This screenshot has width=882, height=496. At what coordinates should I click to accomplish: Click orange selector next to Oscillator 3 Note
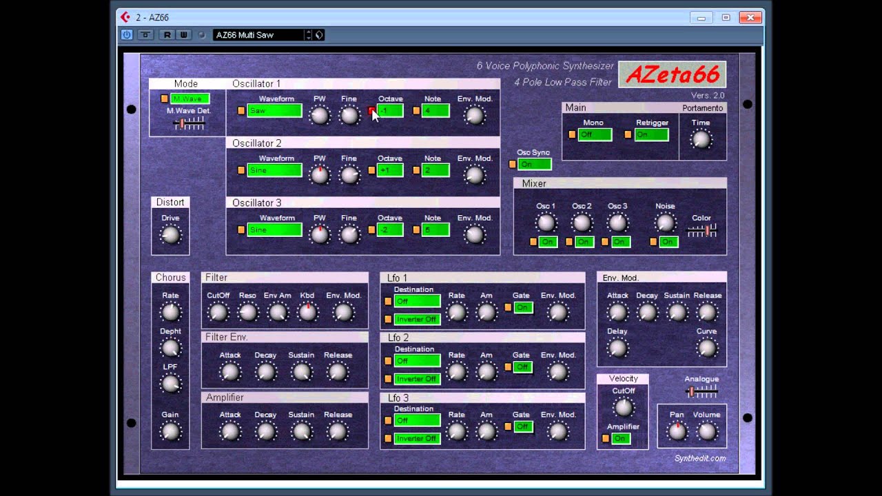coord(416,229)
